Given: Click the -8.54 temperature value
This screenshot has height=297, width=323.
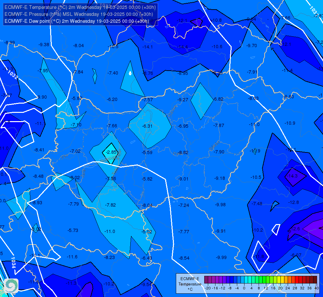Looking at the screenshot, I should (x=184, y=258).
